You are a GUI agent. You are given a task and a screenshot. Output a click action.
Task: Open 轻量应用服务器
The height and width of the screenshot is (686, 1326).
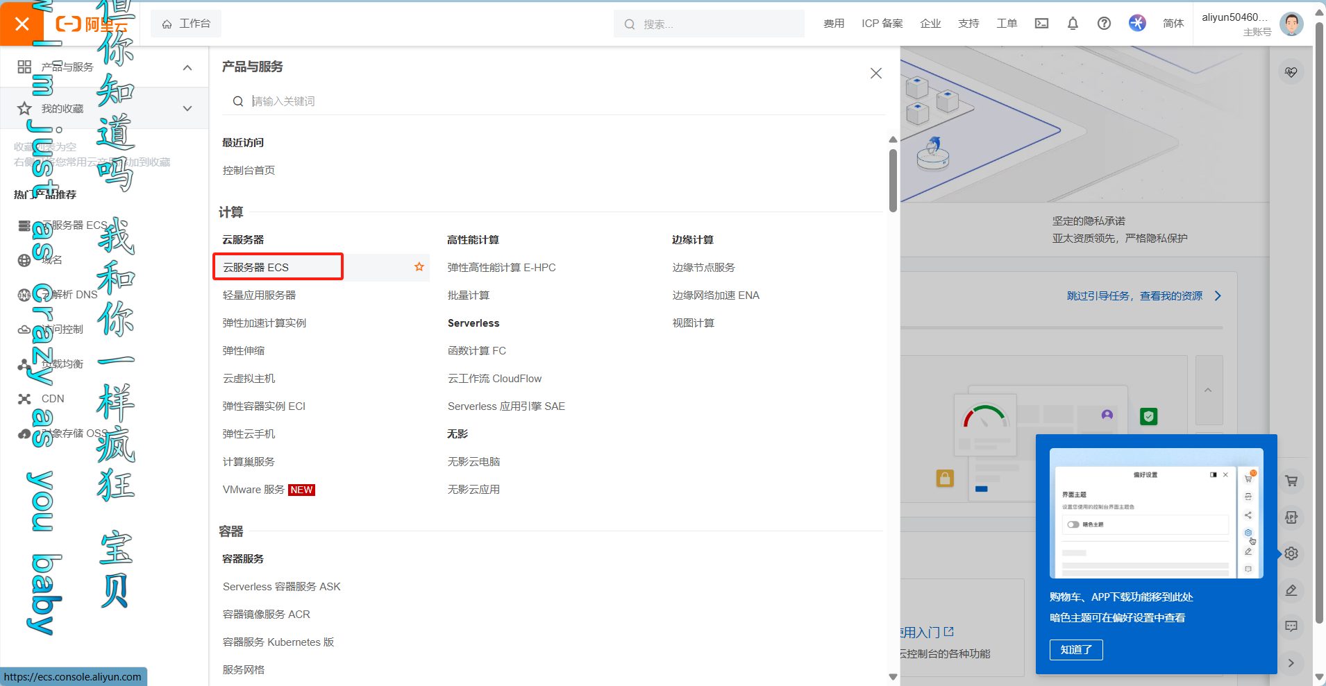coord(259,295)
